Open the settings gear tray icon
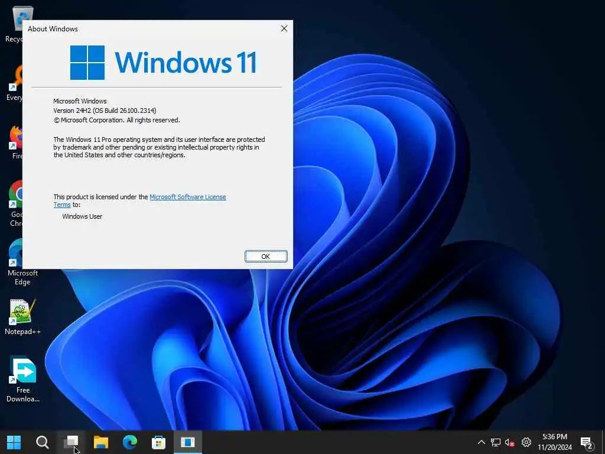This screenshot has height=454, width=605. coord(526,442)
